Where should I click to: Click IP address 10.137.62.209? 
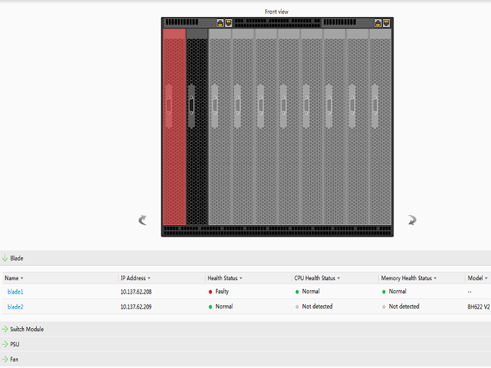point(136,307)
